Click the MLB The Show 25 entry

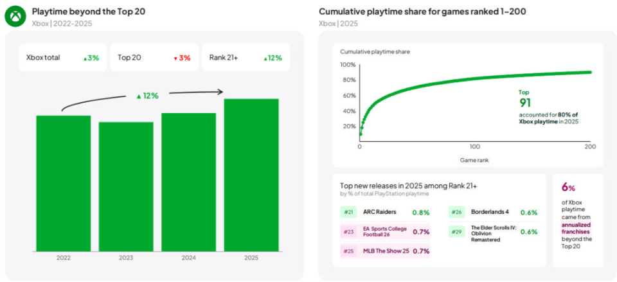385,251
